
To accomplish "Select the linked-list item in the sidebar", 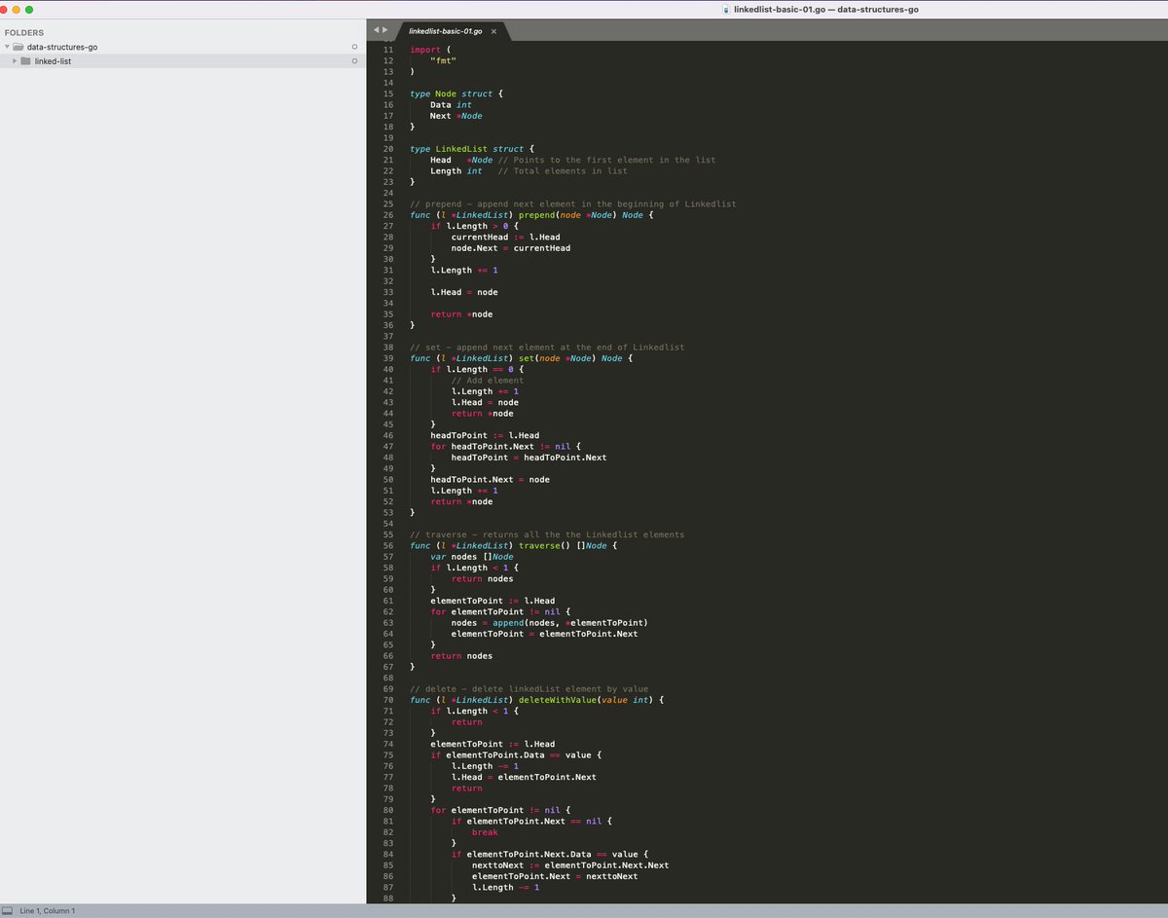I will (x=54, y=61).
